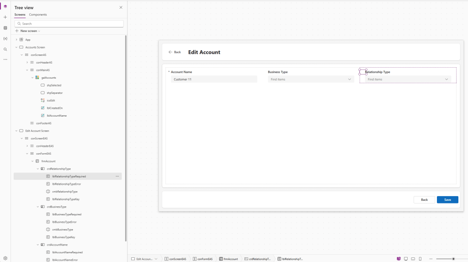Open the Business Type combo box dropdown
The height and width of the screenshot is (262, 468).
[x=350, y=79]
